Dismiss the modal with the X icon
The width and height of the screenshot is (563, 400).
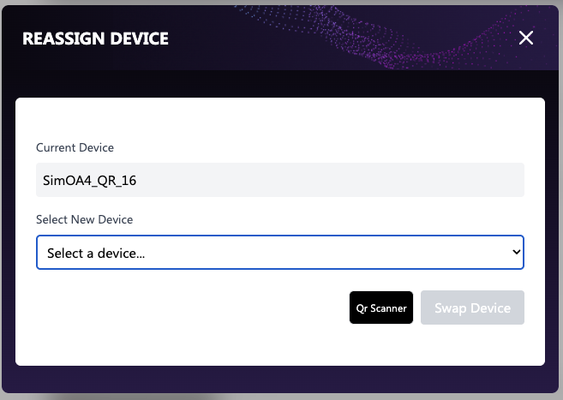pos(526,38)
